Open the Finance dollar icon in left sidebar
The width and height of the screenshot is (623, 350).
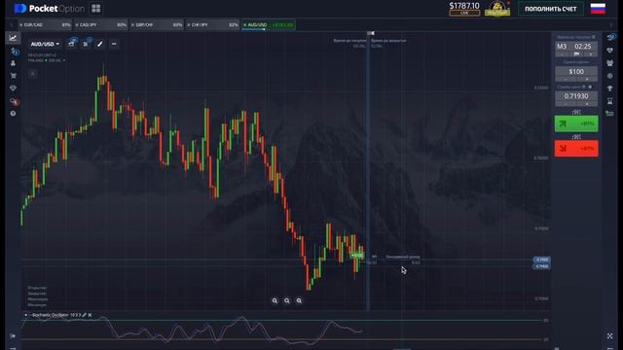click(x=15, y=51)
